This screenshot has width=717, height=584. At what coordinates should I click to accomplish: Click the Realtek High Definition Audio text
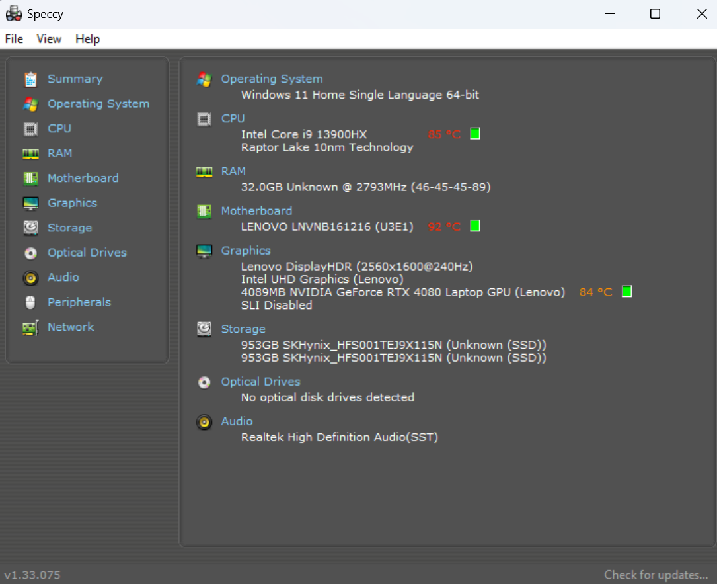tap(340, 437)
